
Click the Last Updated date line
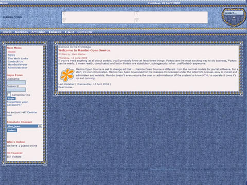coord(84,84)
